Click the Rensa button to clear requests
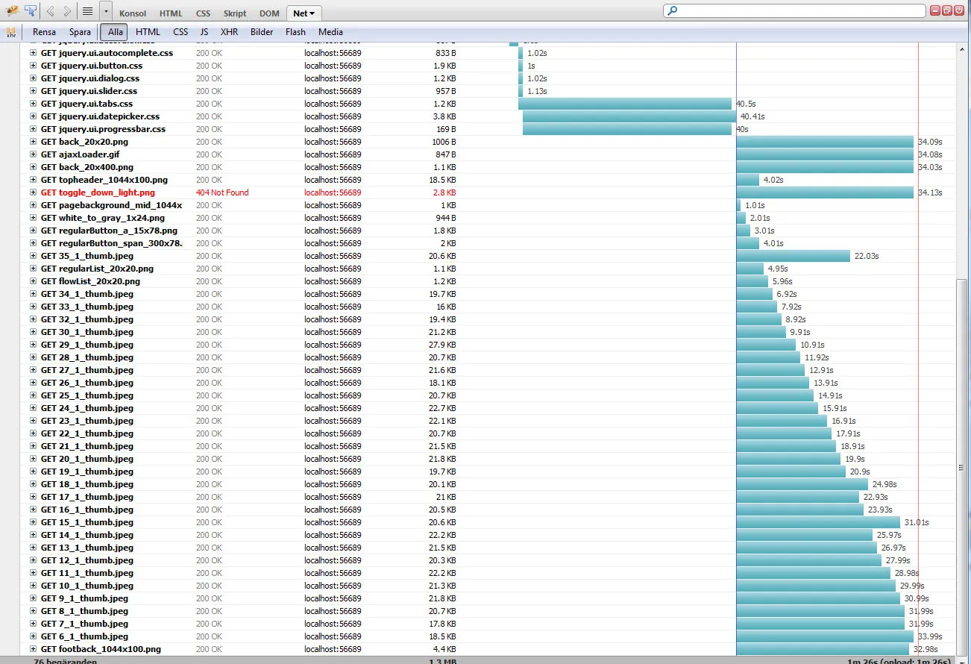 [x=44, y=32]
